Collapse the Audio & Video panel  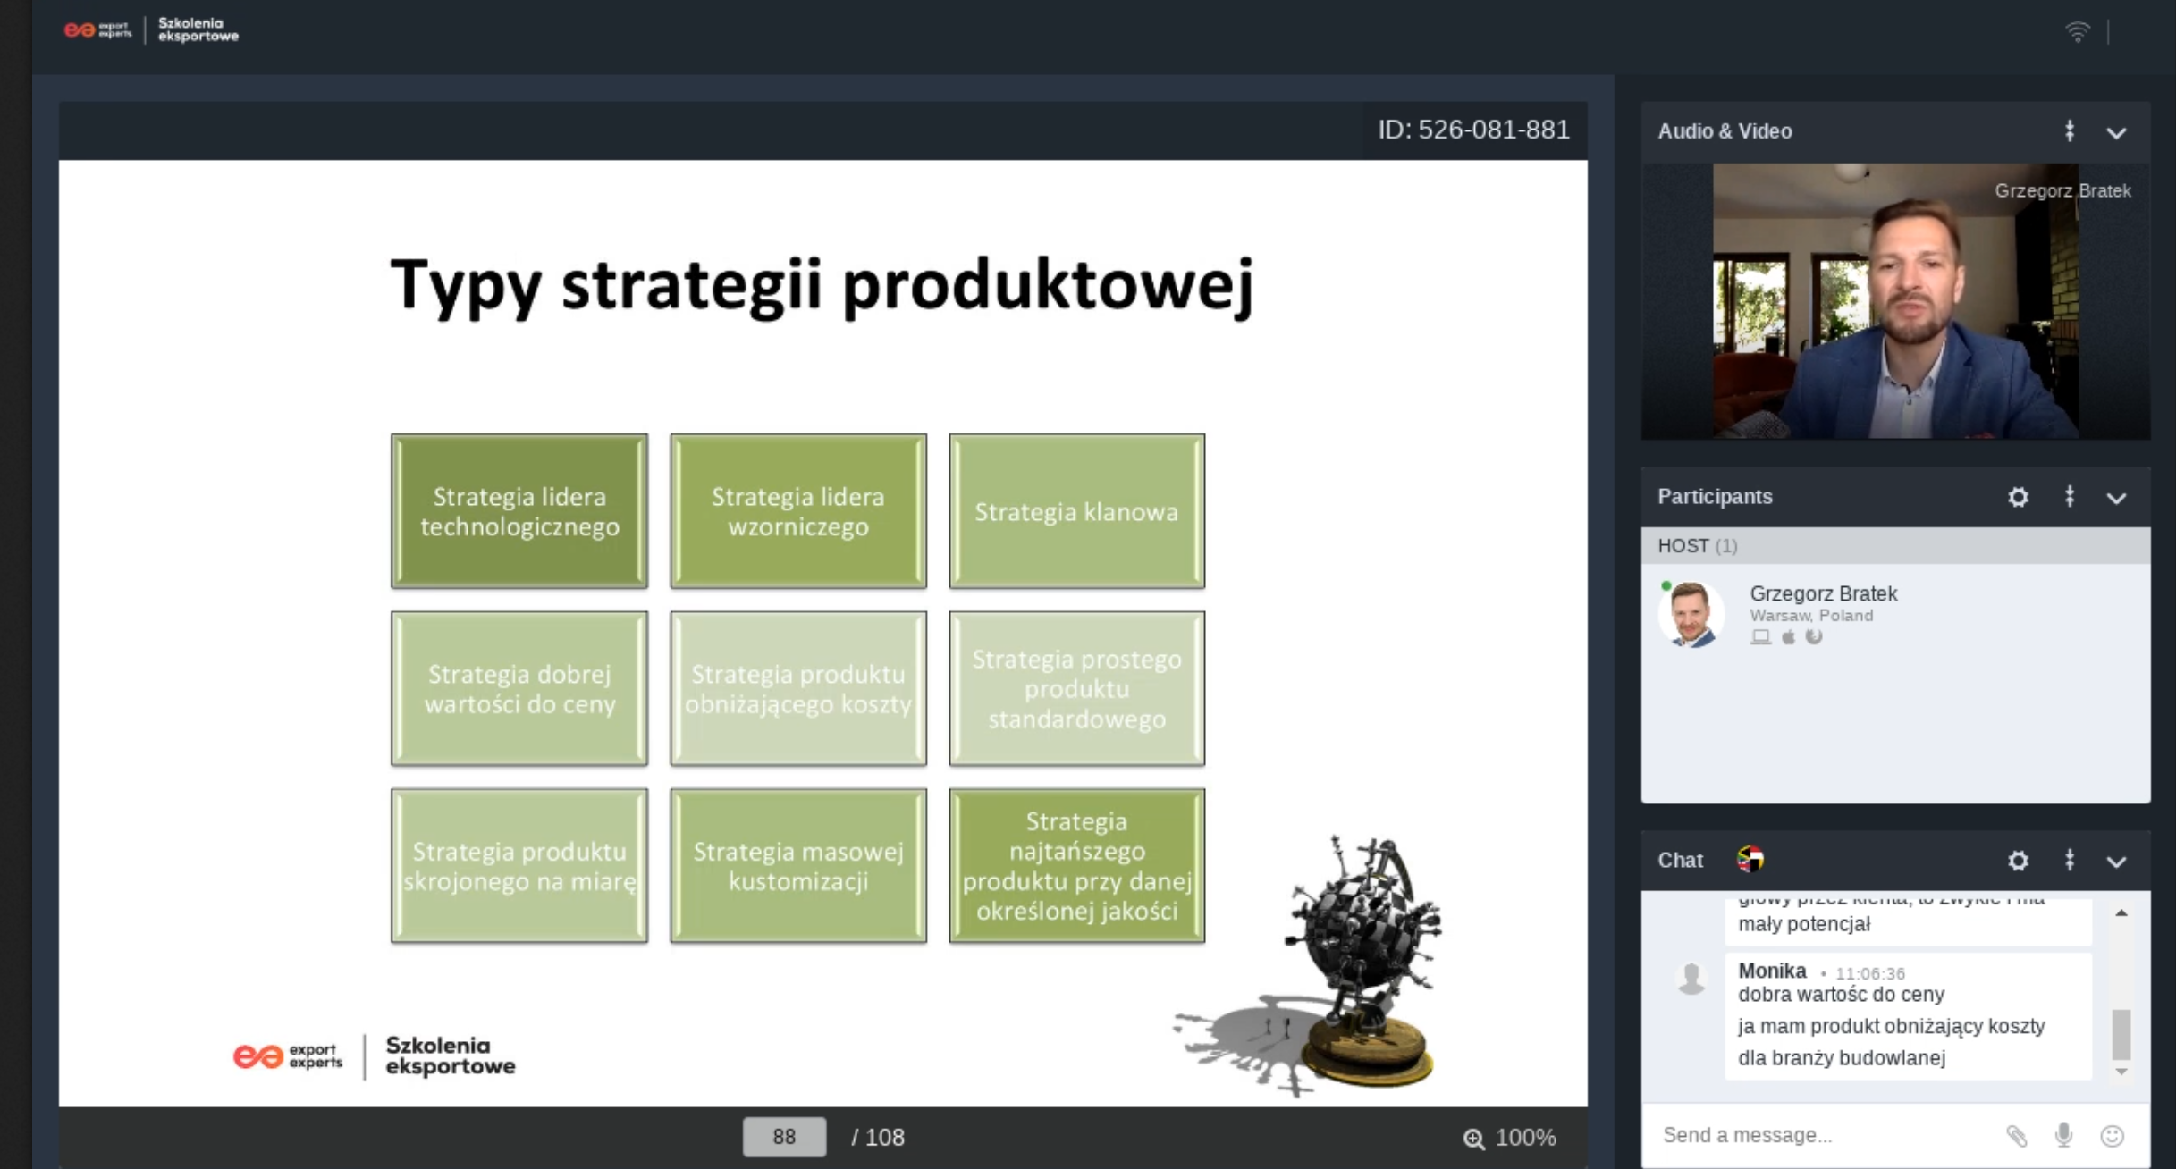(x=2116, y=133)
